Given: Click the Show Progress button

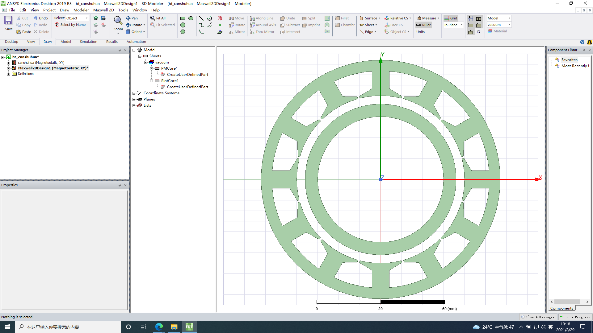Looking at the screenshot, I should coord(575,317).
